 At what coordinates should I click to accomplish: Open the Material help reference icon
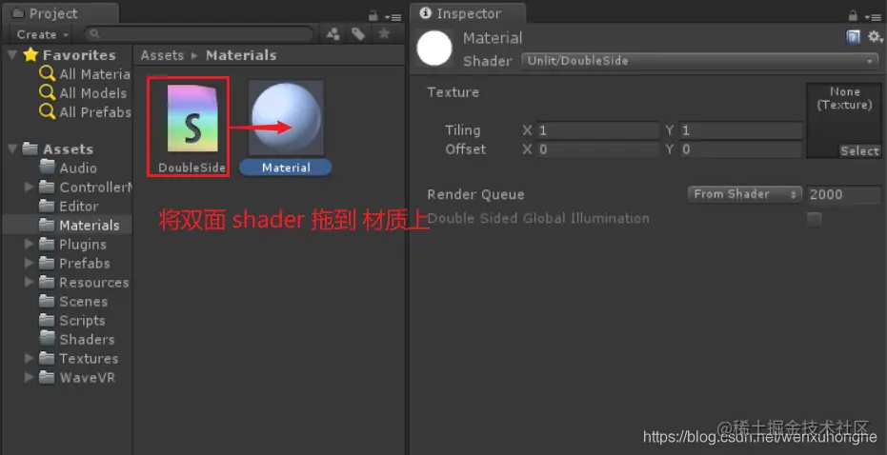point(853,37)
